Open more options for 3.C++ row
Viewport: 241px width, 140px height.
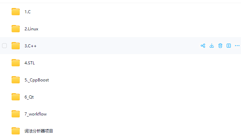(x=237, y=46)
